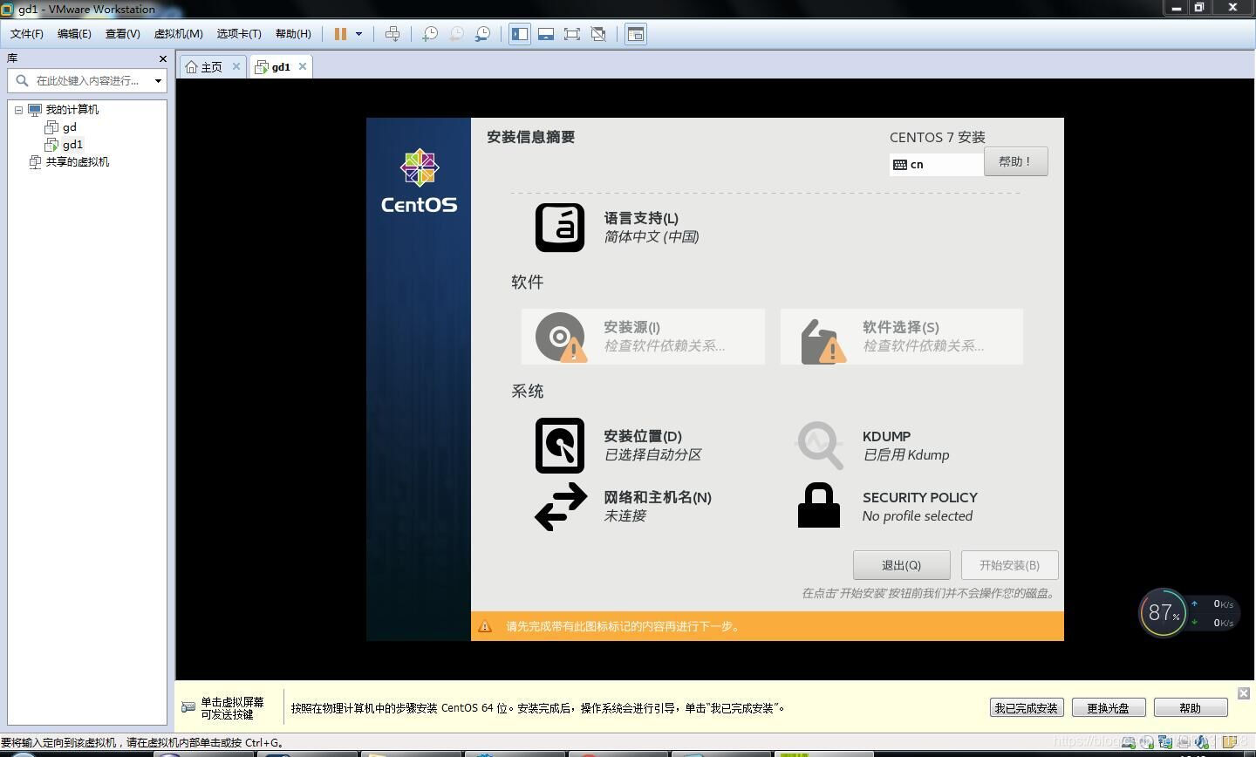Screen dimensions: 1256x757
Task: Open 软件选择(S) software selection
Action: point(902,337)
